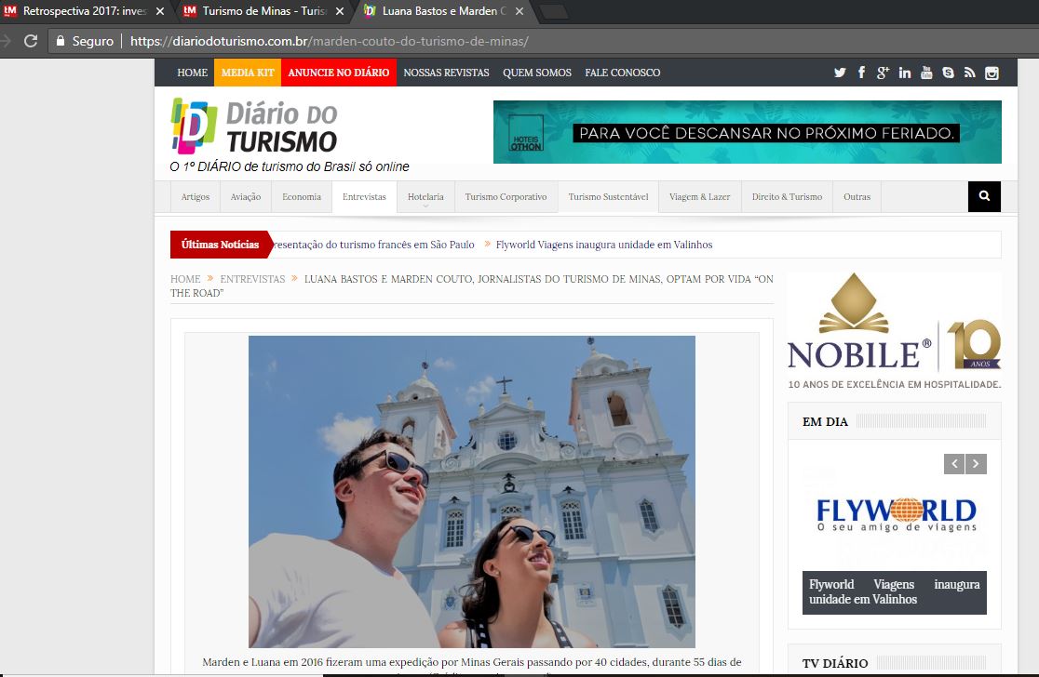Viewport: 1039px width, 677px height.
Task: Click the Hoteis Othon banner ad
Action: pos(747,132)
